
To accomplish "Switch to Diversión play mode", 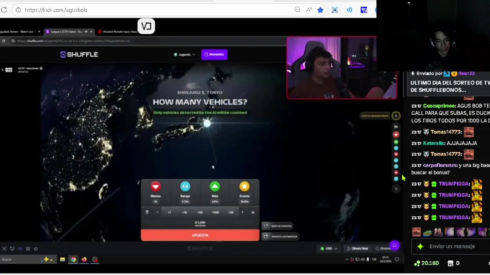I will (x=382, y=249).
